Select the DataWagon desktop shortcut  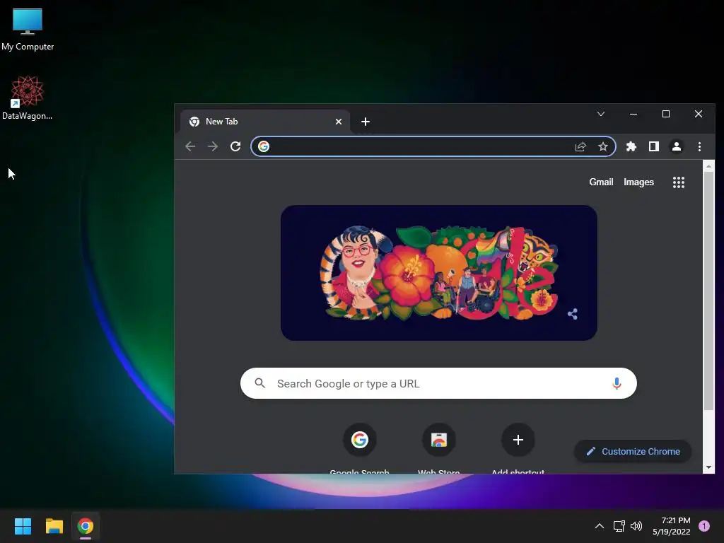(x=28, y=98)
